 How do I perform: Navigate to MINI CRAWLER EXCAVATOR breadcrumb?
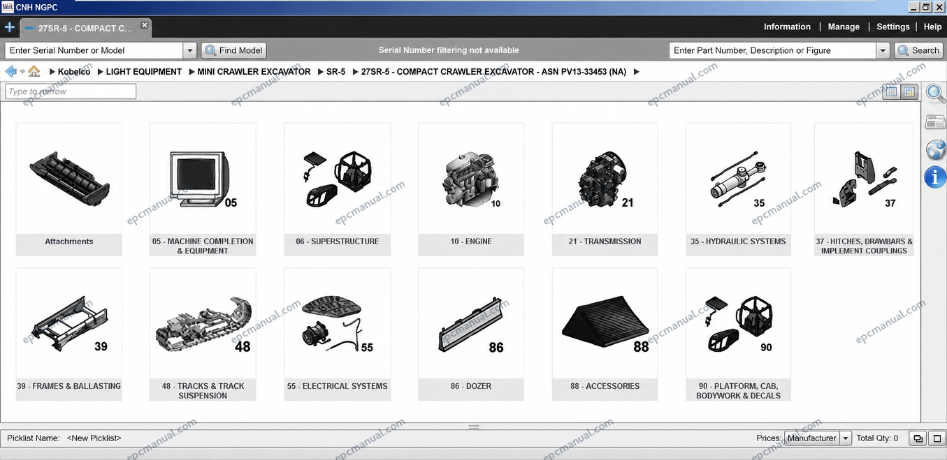point(254,71)
